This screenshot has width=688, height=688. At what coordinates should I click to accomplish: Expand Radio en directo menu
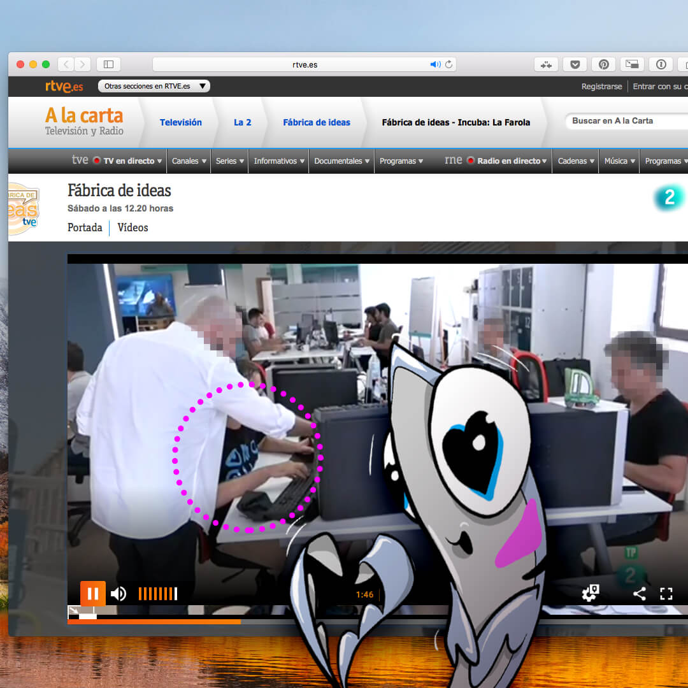pyautogui.click(x=507, y=161)
